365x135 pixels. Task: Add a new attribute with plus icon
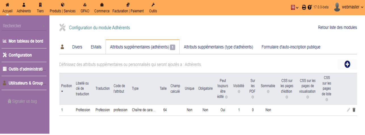(347, 64)
